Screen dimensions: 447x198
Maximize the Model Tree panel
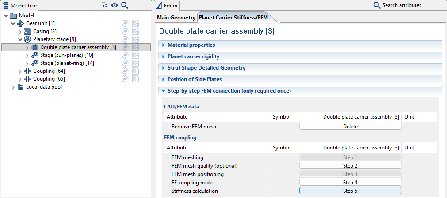click(x=145, y=5)
